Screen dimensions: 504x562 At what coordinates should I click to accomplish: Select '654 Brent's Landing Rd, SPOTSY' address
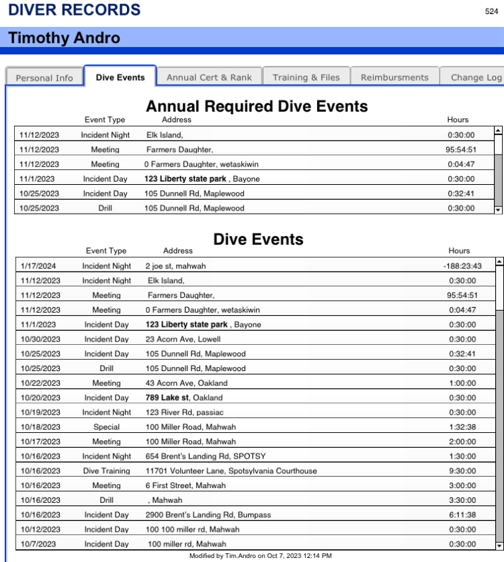[206, 456]
